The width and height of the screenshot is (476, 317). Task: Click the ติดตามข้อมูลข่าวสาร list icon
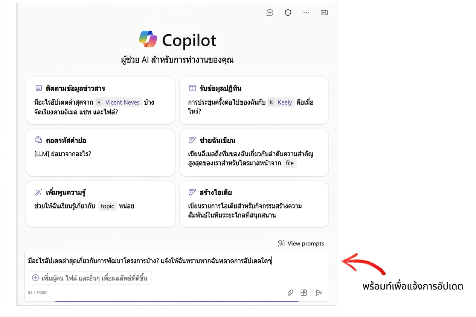(x=38, y=88)
